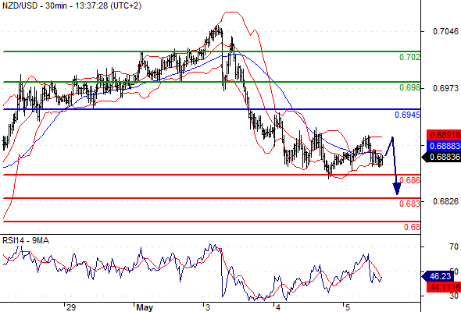
Task: Click the 5 date marker on time axis
Action: click(x=348, y=307)
